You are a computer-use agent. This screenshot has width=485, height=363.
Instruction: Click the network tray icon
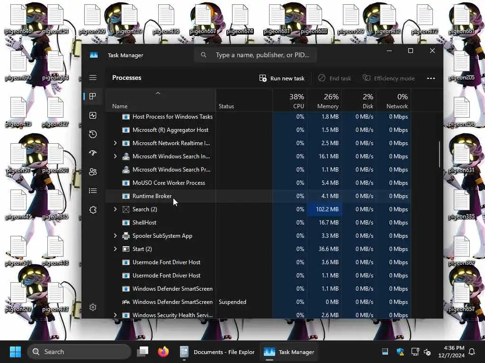[x=414, y=352]
